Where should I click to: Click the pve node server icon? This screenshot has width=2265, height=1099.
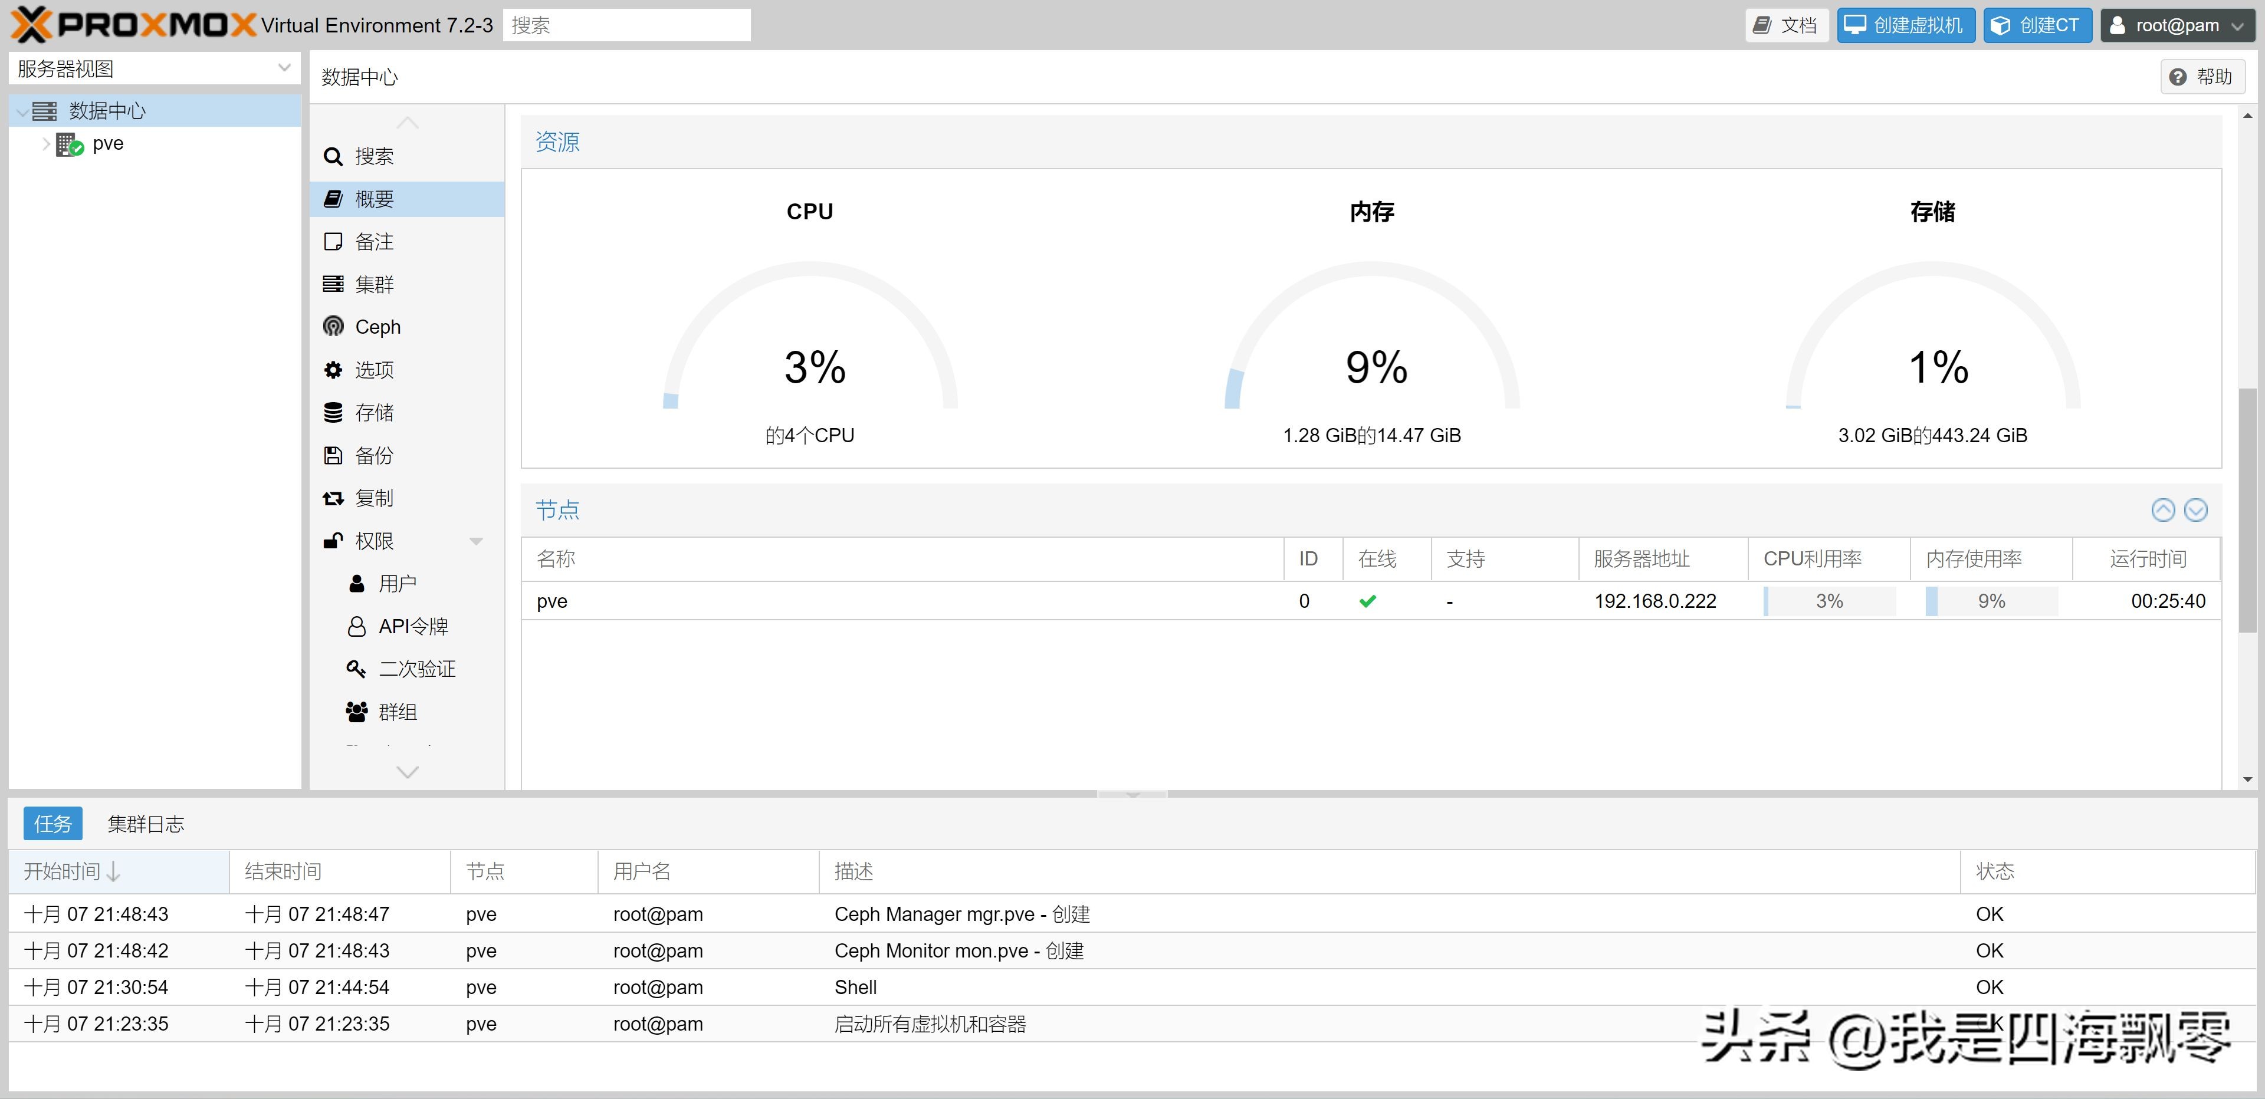(70, 144)
